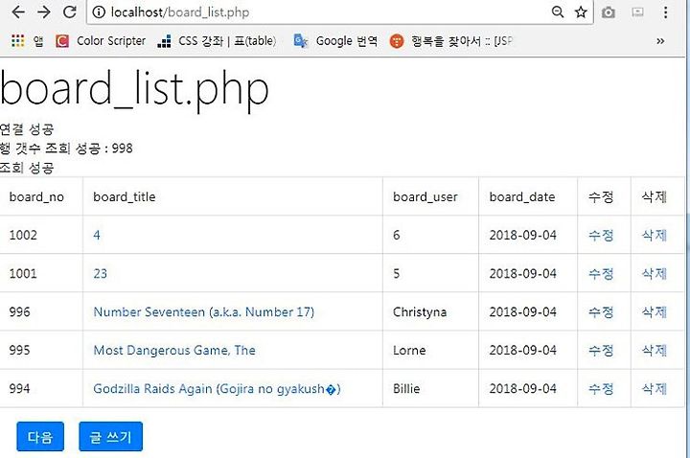The image size is (690, 458).
Task: Click the camera extension icon
Action: (x=609, y=12)
